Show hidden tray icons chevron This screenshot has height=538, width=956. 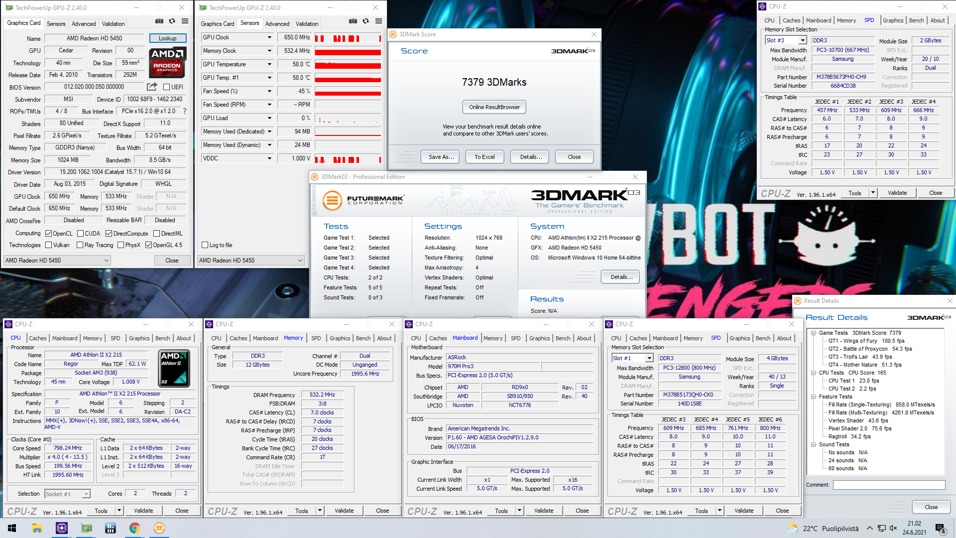(x=869, y=529)
